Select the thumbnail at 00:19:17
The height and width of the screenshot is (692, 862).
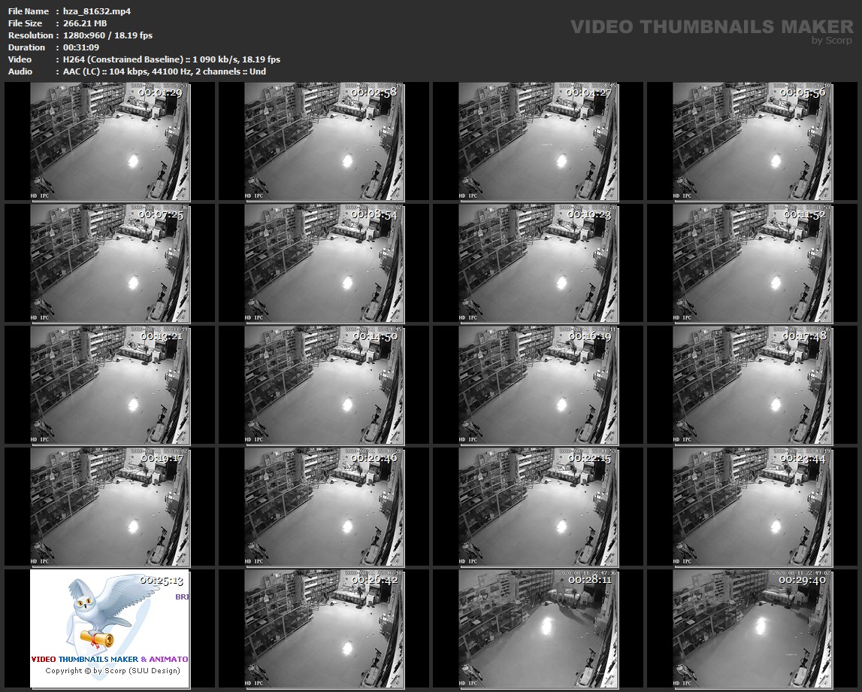(110, 507)
